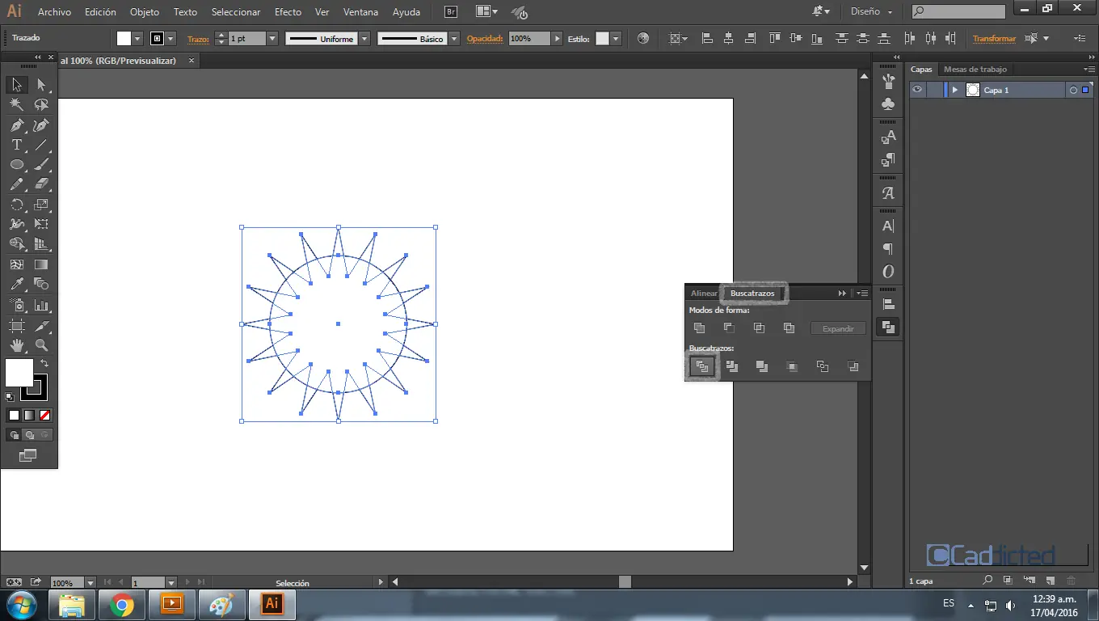The height and width of the screenshot is (621, 1099).
Task: Open the Básico brush definition dropdown
Action: pyautogui.click(x=454, y=39)
